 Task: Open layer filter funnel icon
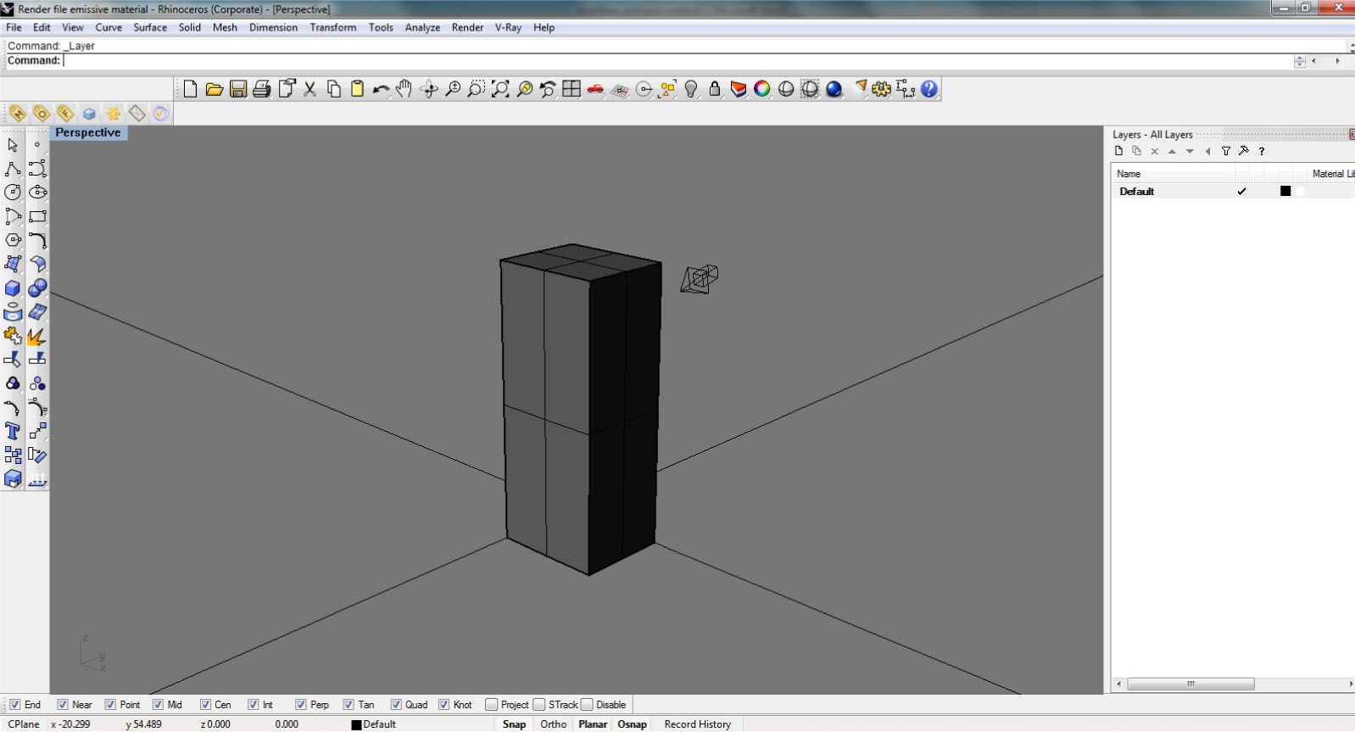tap(1226, 151)
